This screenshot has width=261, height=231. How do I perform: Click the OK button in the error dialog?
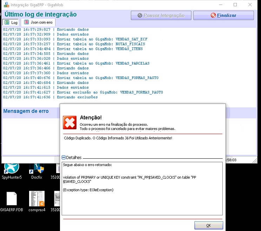coord(208,225)
